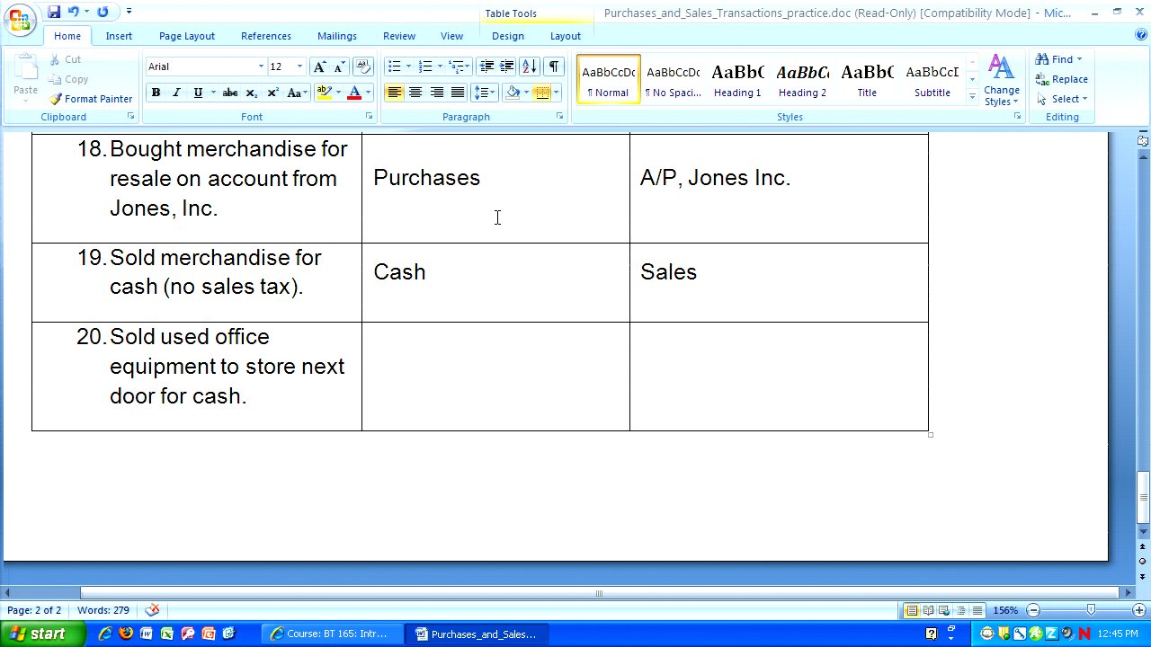Enable Center alignment
Screen dimensions: 1151x647
[415, 93]
